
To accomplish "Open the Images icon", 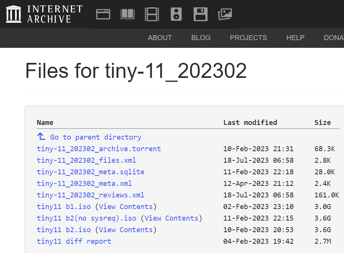I will [225, 14].
